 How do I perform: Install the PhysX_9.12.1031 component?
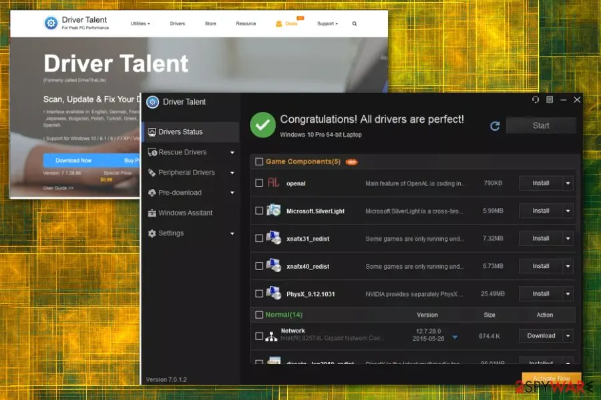pyautogui.click(x=541, y=294)
